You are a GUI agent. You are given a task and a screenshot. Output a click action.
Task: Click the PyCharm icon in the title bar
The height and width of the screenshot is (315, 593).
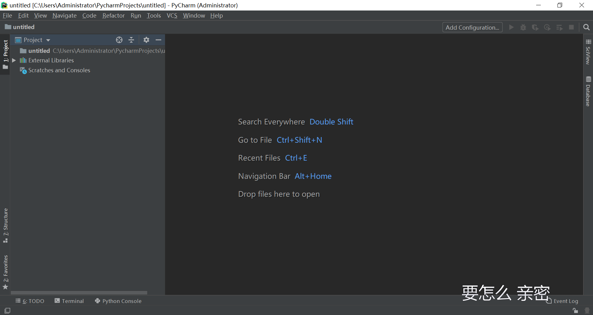click(x=4, y=5)
